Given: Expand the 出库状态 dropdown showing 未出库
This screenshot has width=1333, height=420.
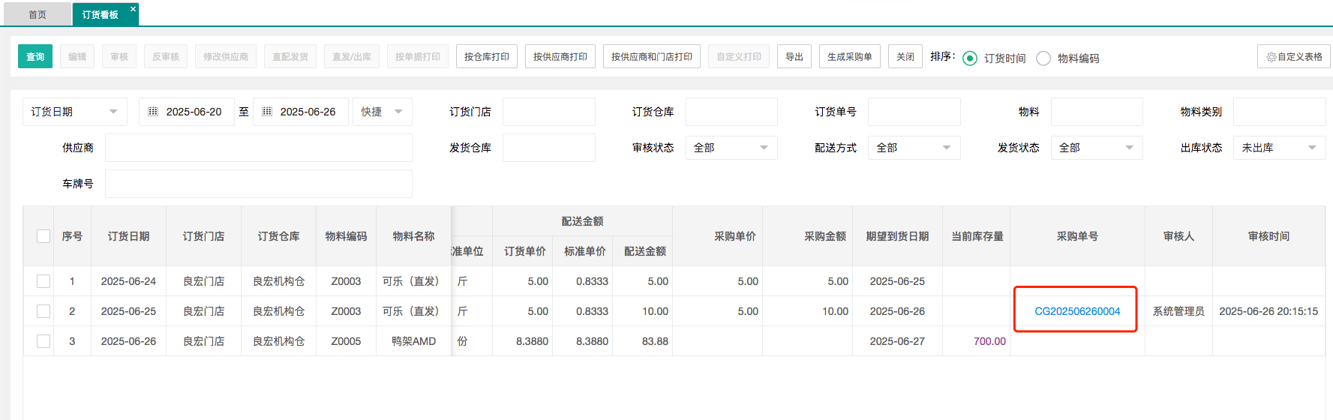Looking at the screenshot, I should tap(1278, 148).
